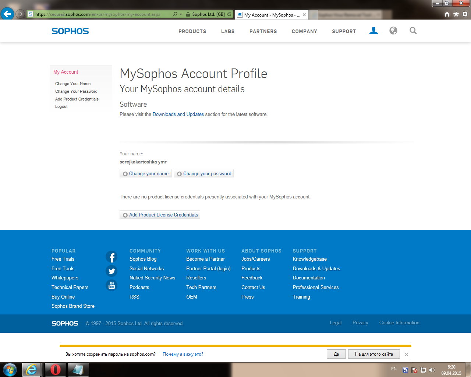
Task: Click the browser back arrow button
Action: 7,14
